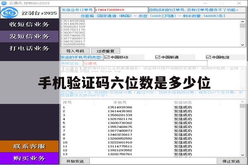Click the 发信业务订单号 label
The width and height of the screenshot is (248, 165).
pyautogui.click(x=77, y=10)
